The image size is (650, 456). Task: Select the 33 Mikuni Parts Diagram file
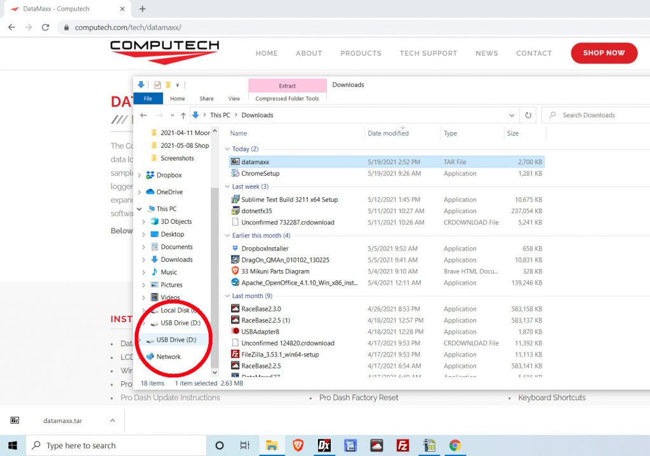387,271
